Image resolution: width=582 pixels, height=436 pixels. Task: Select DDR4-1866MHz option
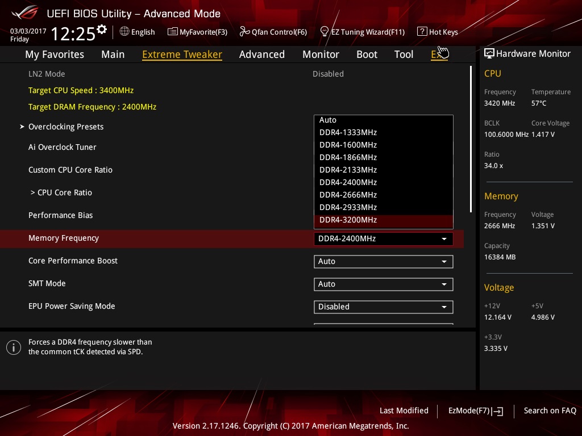pyautogui.click(x=384, y=158)
